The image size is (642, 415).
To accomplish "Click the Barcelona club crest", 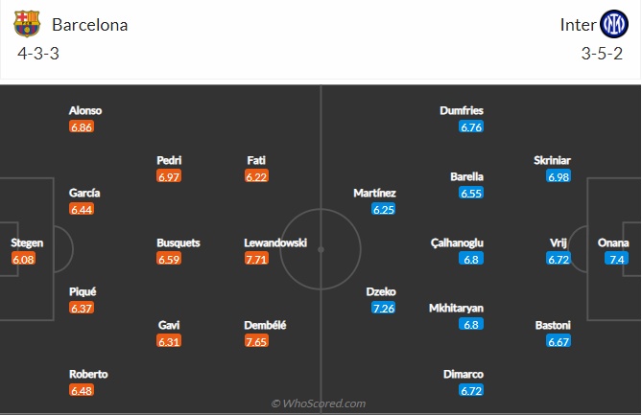I will tap(28, 24).
